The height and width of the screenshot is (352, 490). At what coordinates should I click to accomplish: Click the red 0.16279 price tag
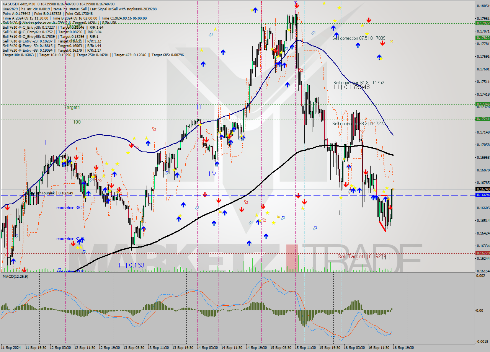[482, 253]
